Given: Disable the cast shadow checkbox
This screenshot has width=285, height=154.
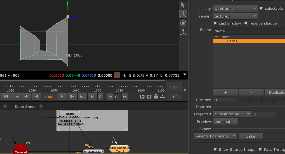Looking at the screenshot, I should [x=215, y=23].
